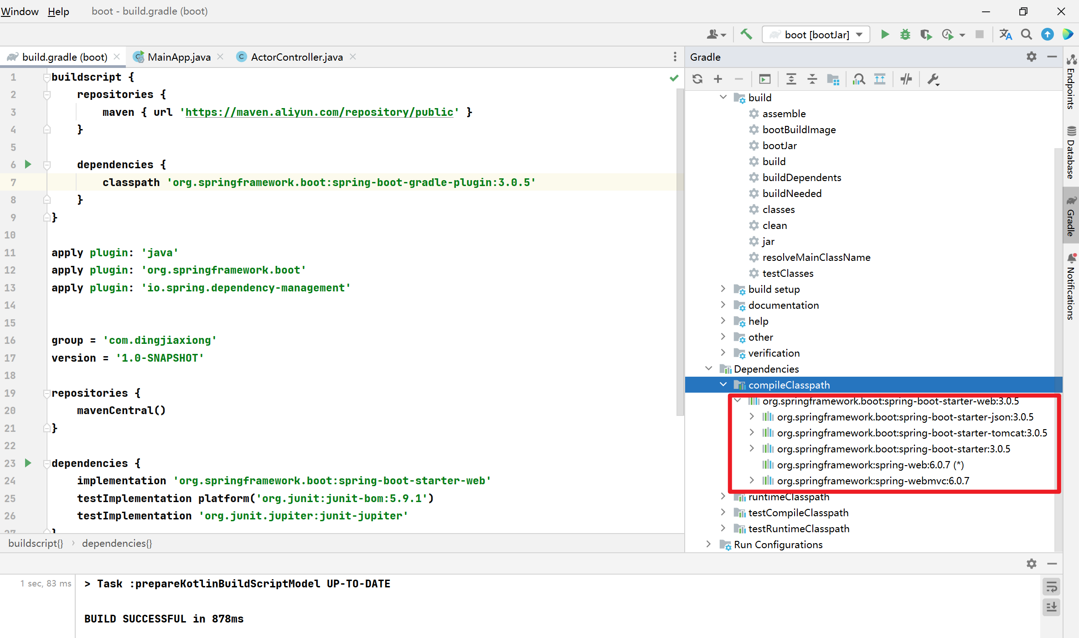Open Gradle panel gear options

(1032, 57)
